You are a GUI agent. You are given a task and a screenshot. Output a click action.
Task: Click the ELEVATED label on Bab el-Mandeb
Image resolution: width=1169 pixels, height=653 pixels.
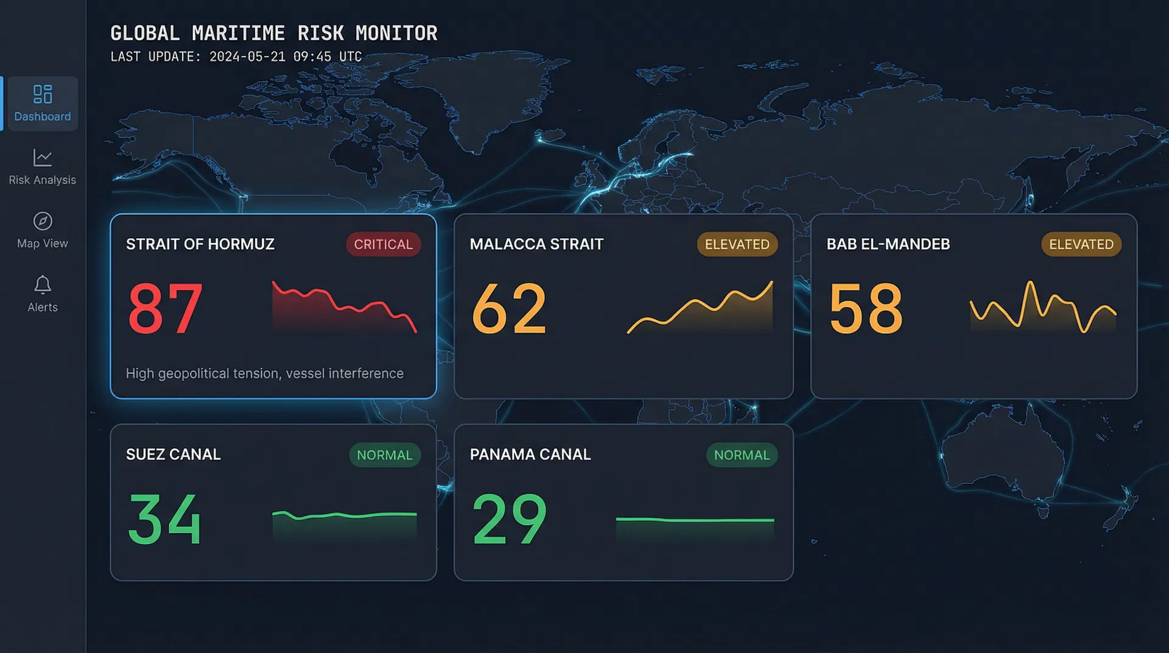pyautogui.click(x=1081, y=244)
